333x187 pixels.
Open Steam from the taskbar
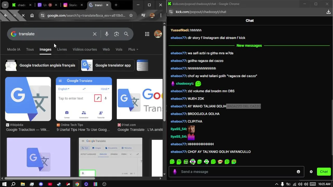click(x=59, y=184)
